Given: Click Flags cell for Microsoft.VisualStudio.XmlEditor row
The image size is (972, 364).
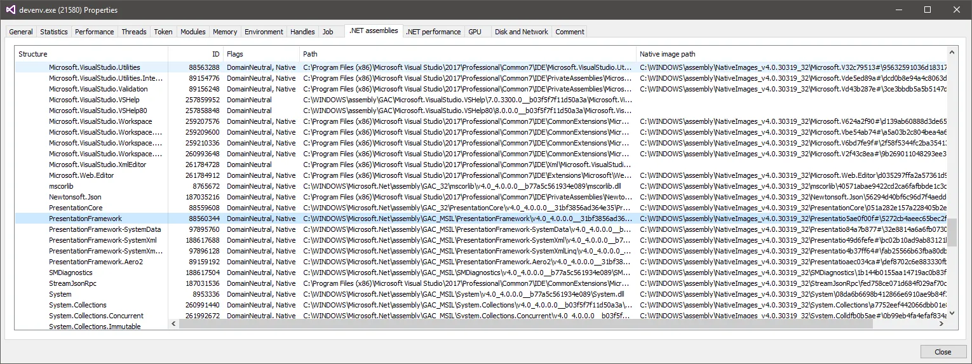Looking at the screenshot, I should pos(250,165).
